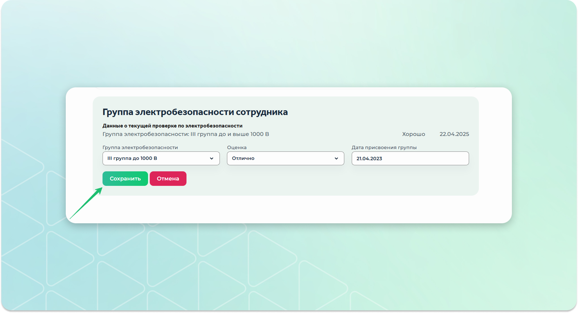Focus the Дата присвоения группы date field
Viewport: 578px width, 313px height.
click(410, 158)
